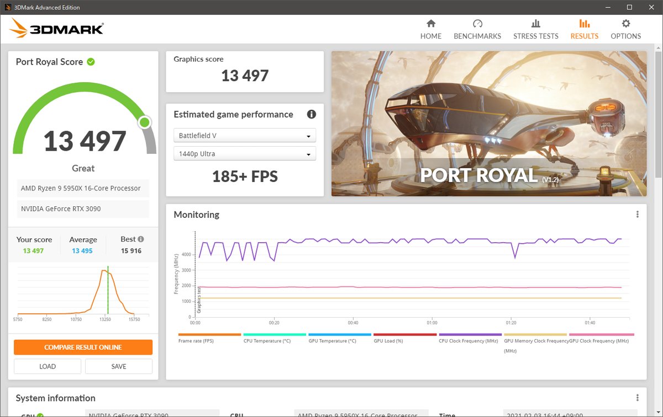
Task: Click the 3DMark logo
Action: [x=57, y=28]
